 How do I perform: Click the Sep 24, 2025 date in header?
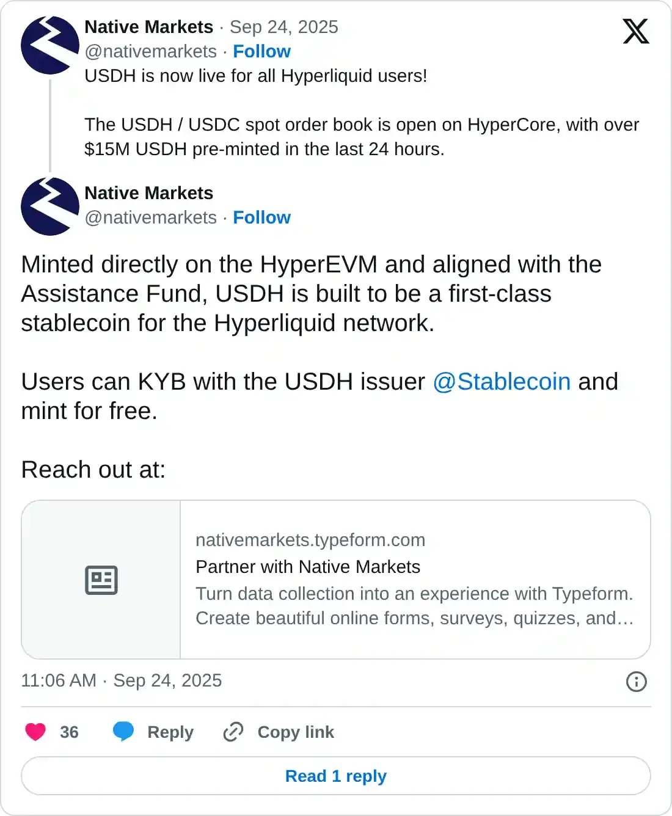[283, 27]
